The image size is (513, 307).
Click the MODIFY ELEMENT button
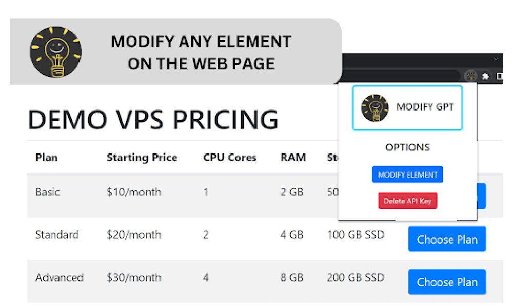[x=407, y=174]
